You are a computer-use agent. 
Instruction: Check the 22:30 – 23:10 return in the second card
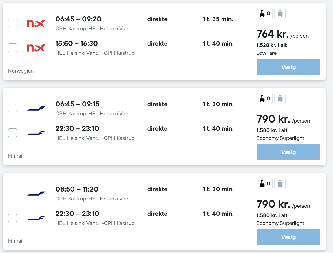pos(13,133)
